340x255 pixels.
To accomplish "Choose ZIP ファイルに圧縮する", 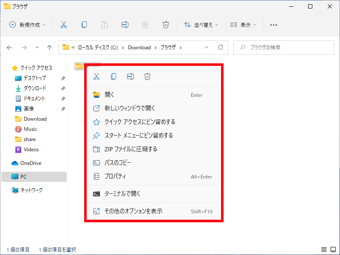I will click(153, 149).
